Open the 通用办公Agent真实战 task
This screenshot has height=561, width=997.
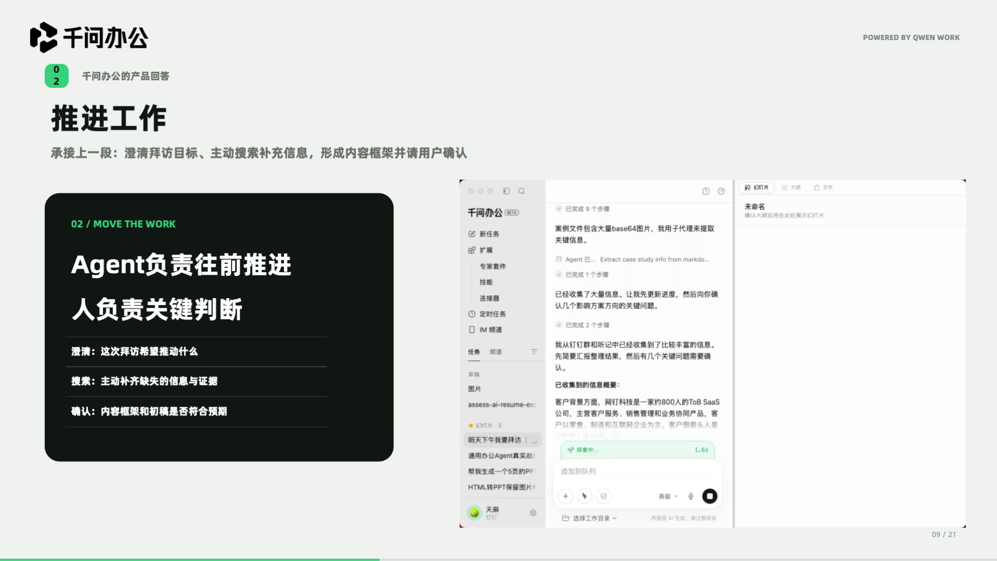coord(502,456)
